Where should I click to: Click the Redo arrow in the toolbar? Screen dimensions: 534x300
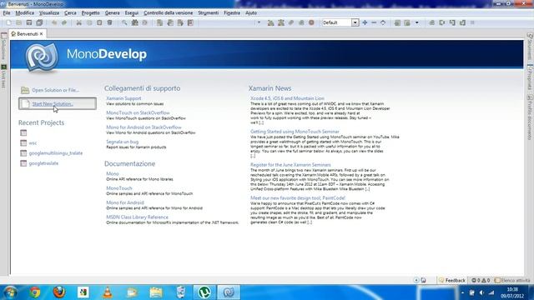point(64,22)
